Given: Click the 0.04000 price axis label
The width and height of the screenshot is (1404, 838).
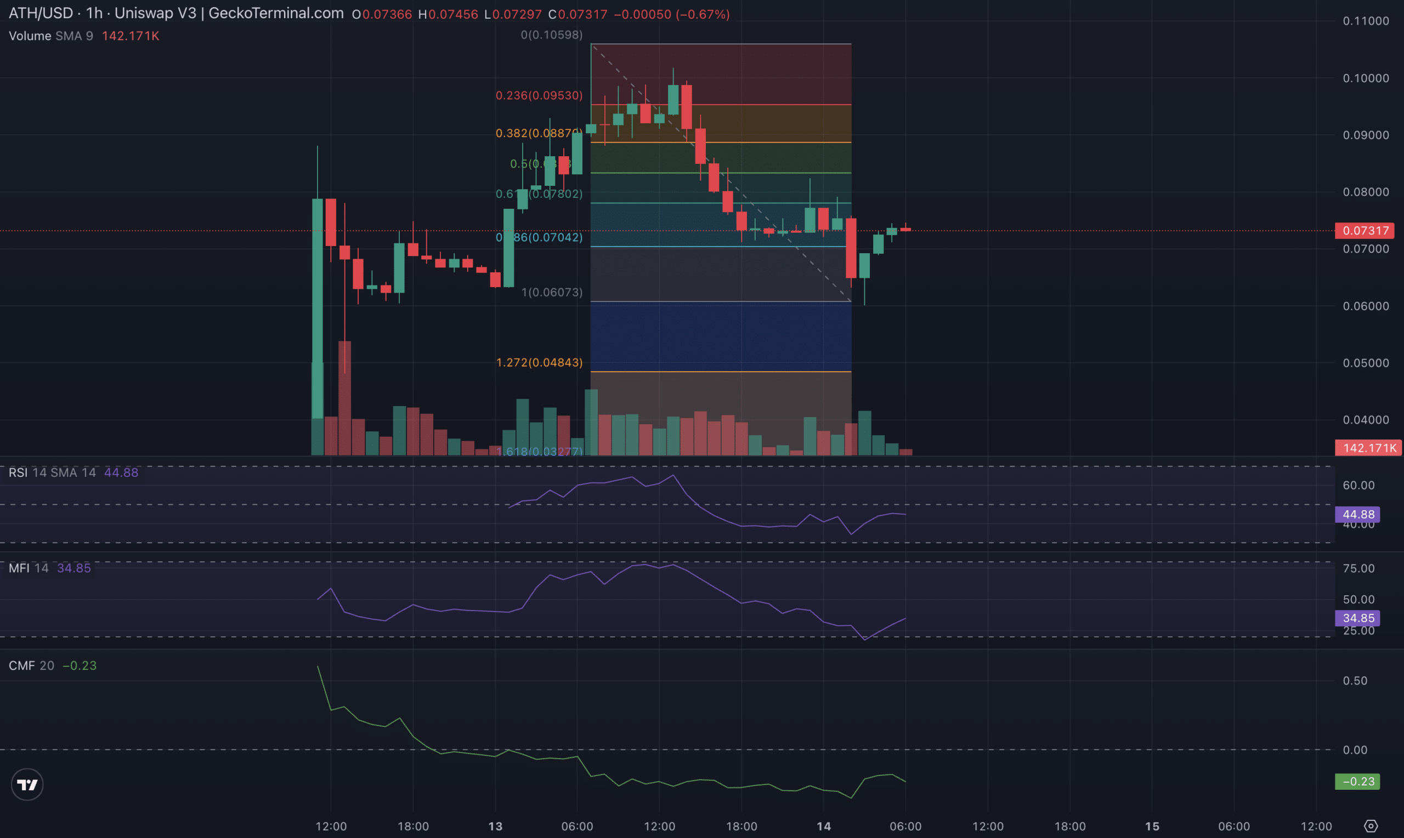Looking at the screenshot, I should (x=1366, y=420).
